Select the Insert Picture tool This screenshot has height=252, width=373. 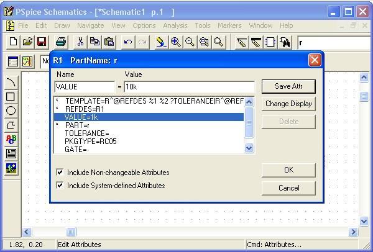11,168
